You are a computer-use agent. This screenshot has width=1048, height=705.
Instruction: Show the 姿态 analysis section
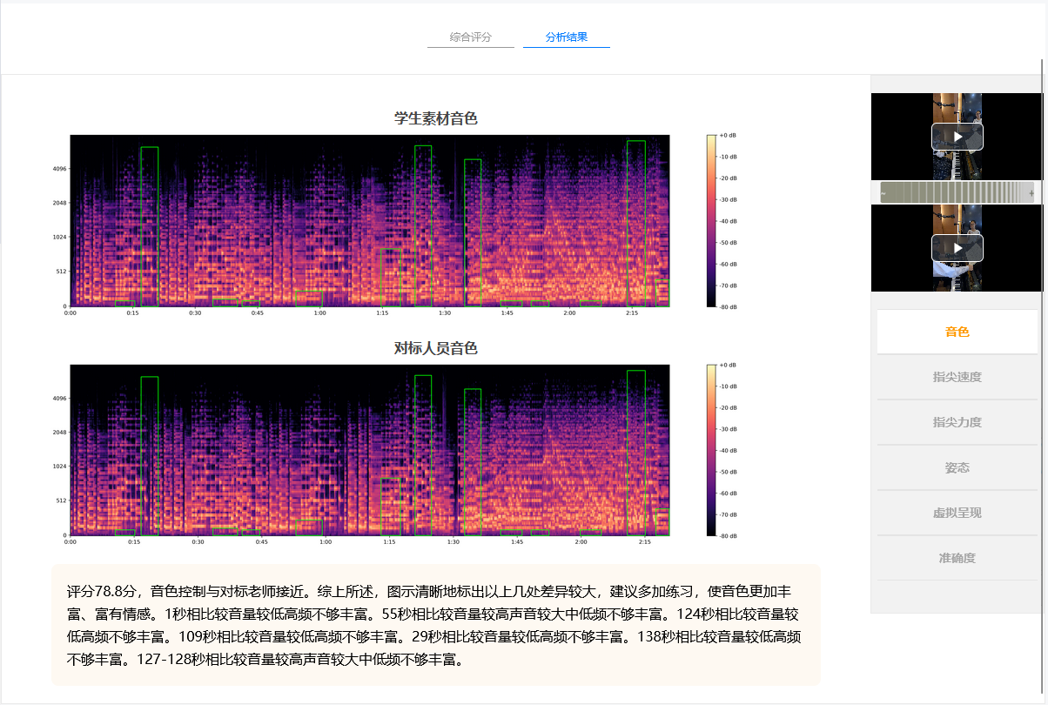pyautogui.click(x=957, y=467)
